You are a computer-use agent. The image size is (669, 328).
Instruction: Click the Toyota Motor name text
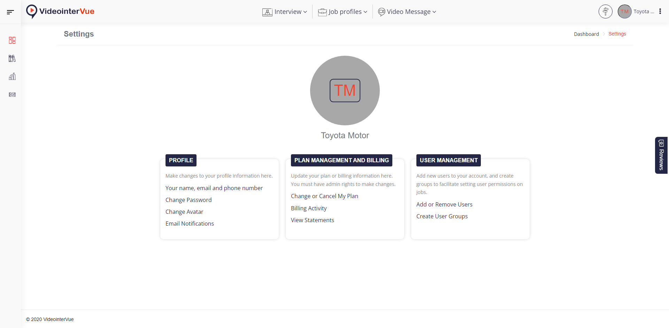point(345,135)
